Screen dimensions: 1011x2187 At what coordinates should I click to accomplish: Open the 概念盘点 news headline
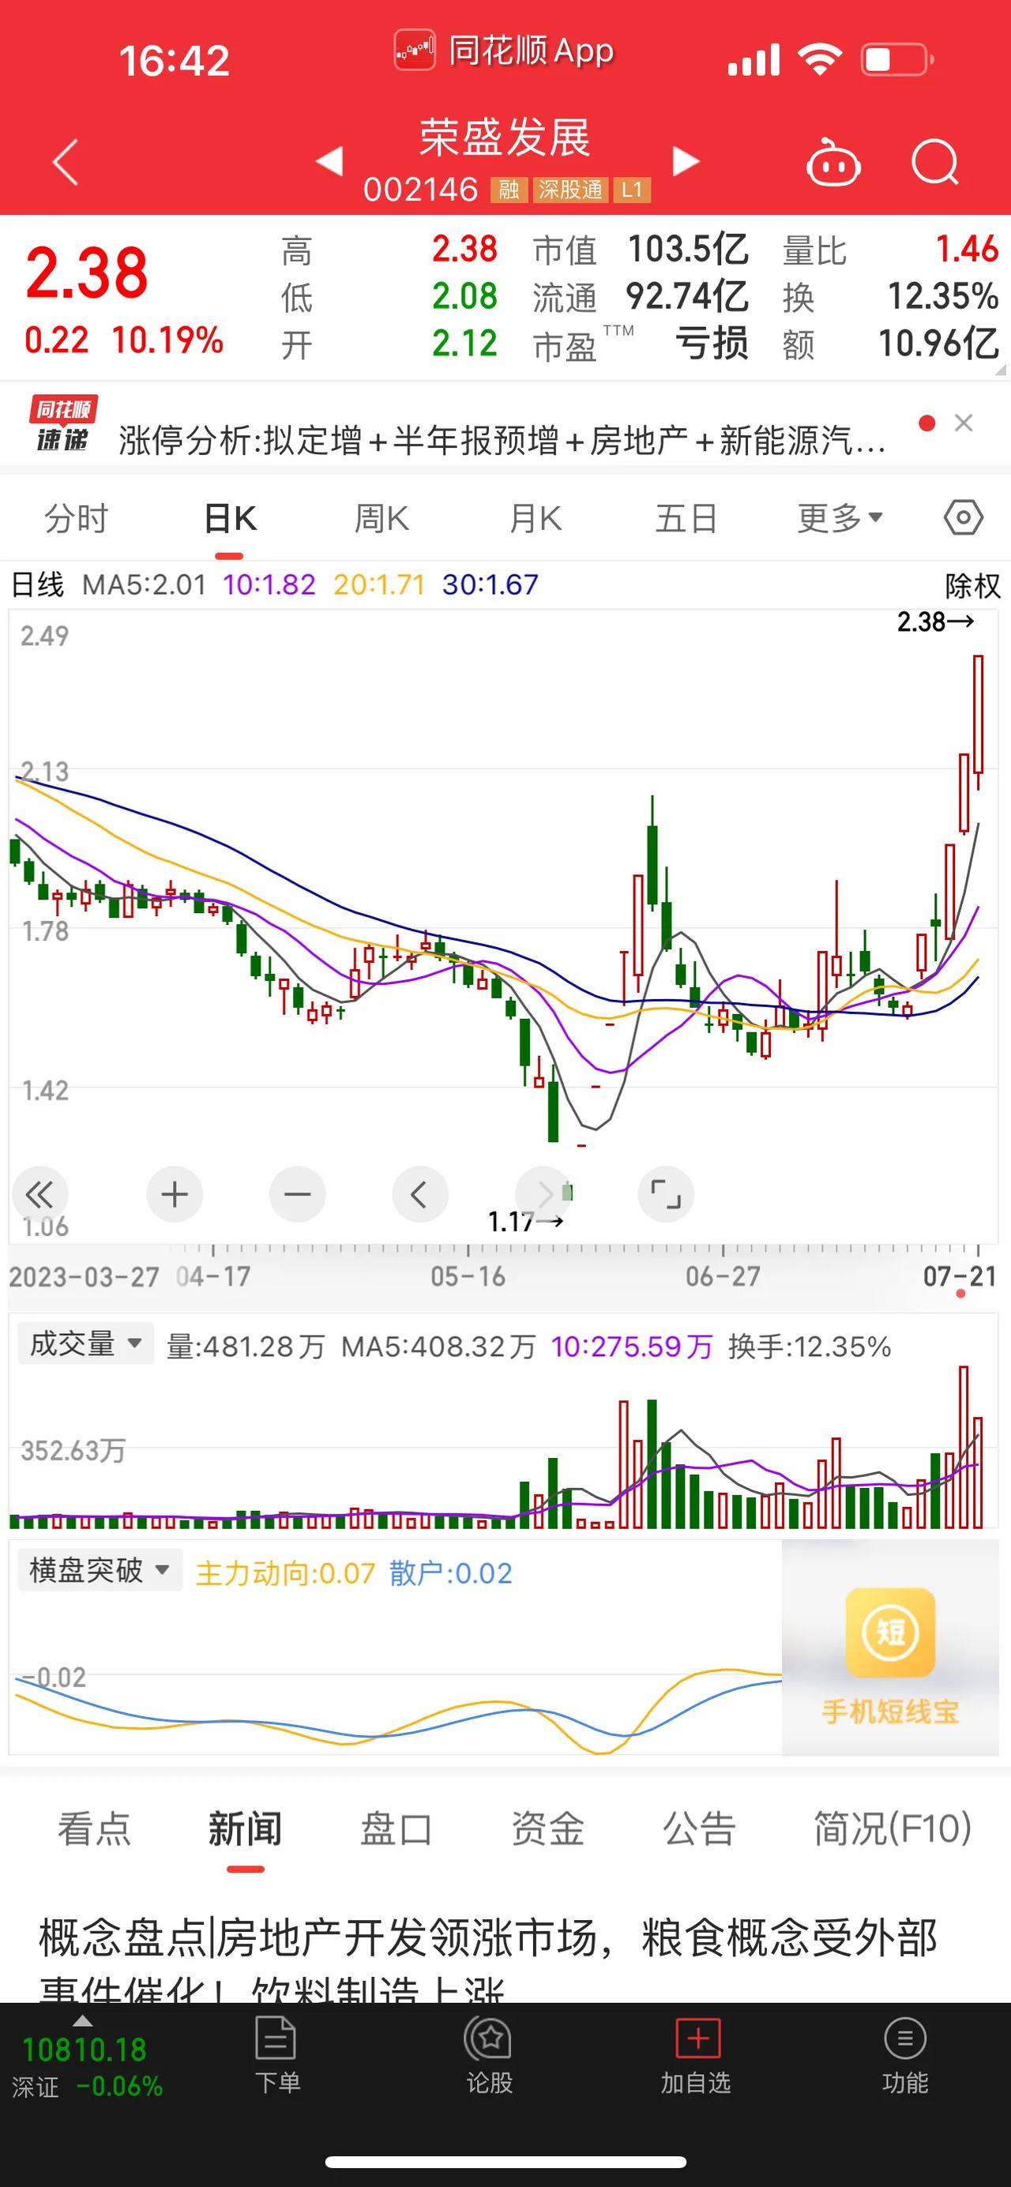[488, 1961]
